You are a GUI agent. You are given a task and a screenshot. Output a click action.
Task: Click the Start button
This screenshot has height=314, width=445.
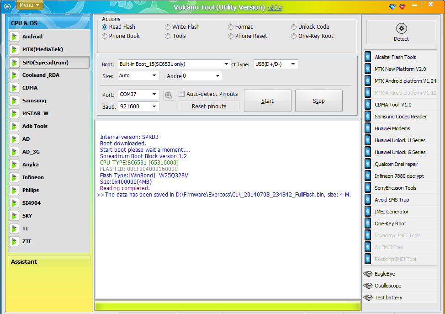click(x=268, y=101)
